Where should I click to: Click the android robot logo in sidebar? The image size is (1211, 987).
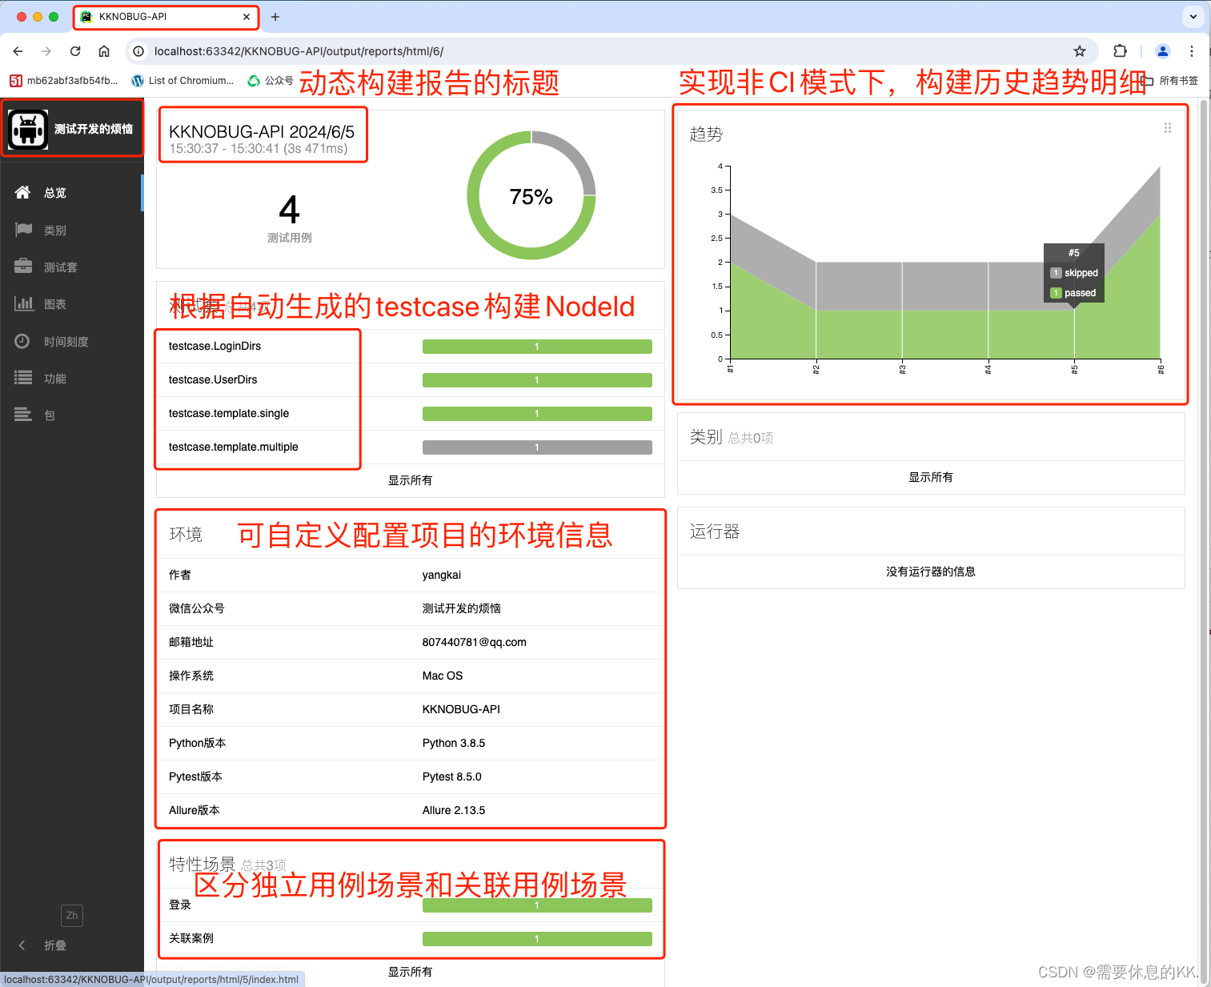point(28,129)
